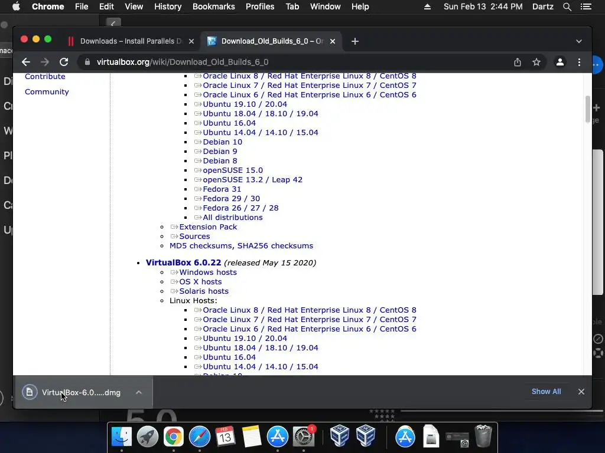This screenshot has height=453, width=605.
Task: Open System Preferences from the Dock
Action: coord(304,437)
